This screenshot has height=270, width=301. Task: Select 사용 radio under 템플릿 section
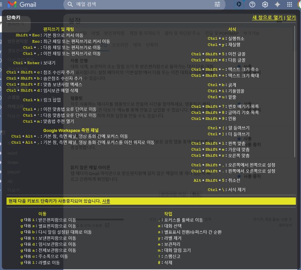(x=240, y=104)
